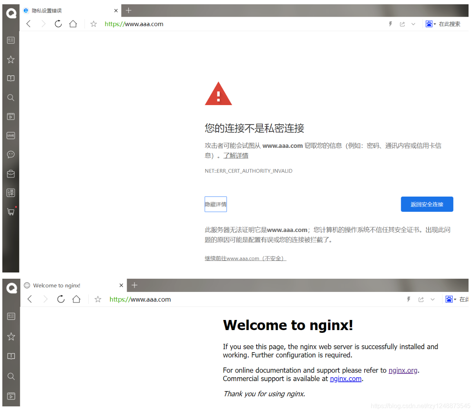Open favorites star in top sidebar
The width and height of the screenshot is (474, 413).
click(11, 59)
